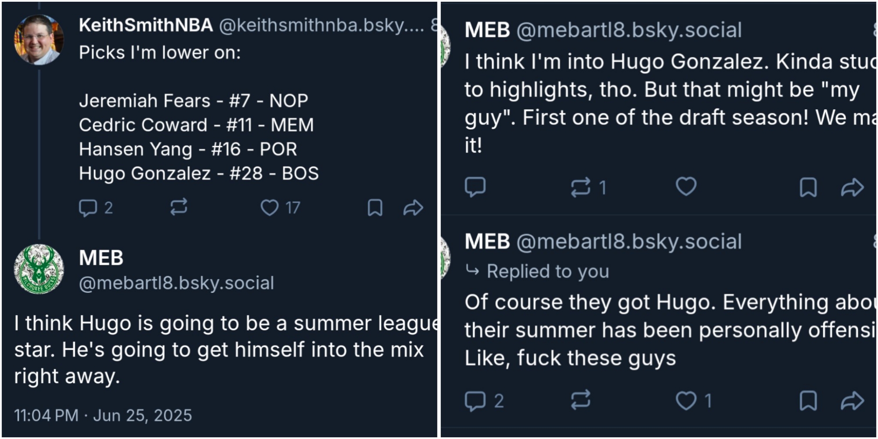Share the "into Hugo Gonzalez" post
878x439 pixels.
852,187
